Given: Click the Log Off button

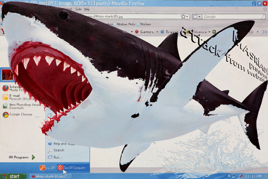Looking at the screenshot, I should 47,168.
